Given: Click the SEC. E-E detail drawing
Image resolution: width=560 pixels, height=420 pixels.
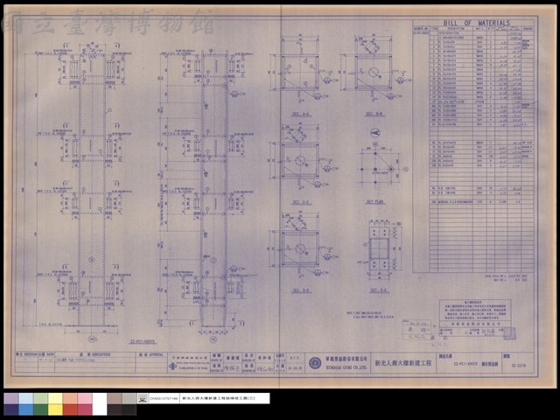Looking at the screenshot, I should (379, 248).
